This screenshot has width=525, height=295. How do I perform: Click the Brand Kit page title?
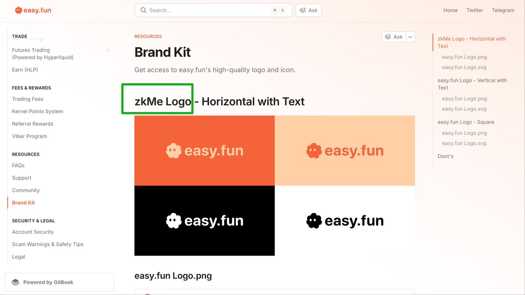163,52
